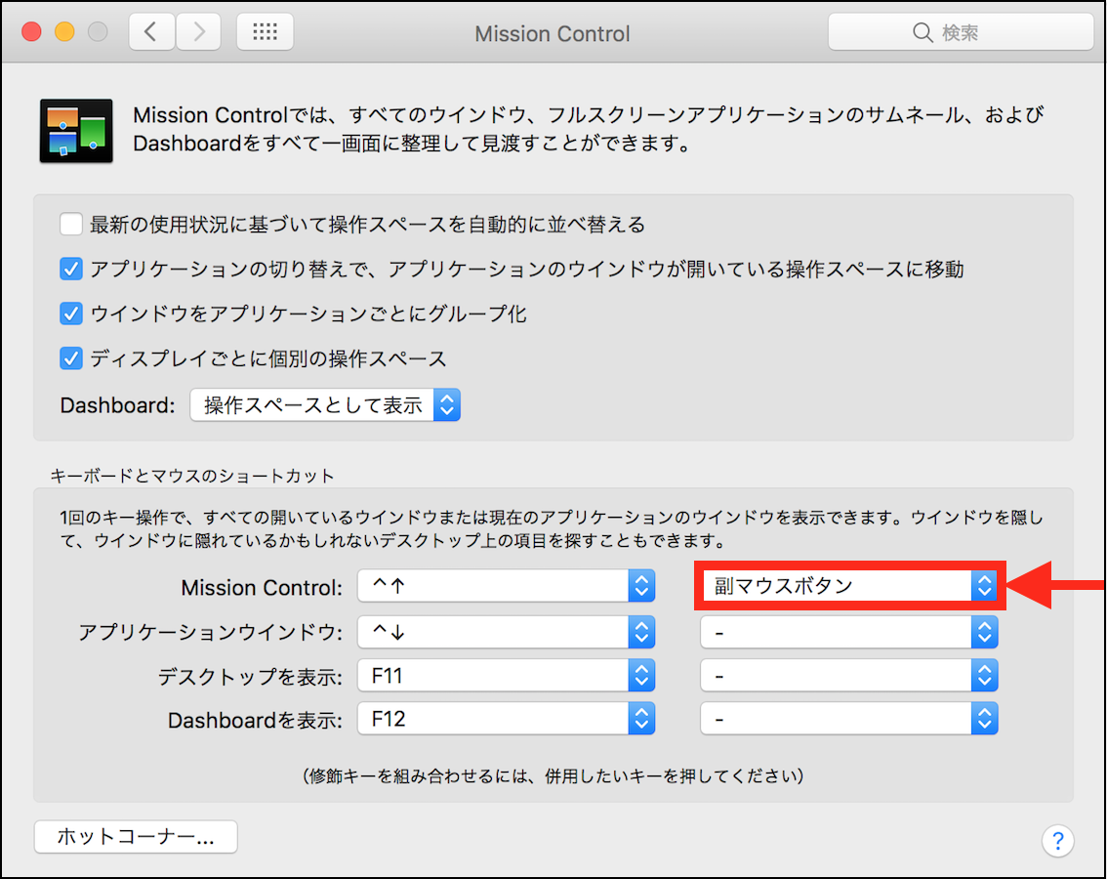Open デスクトップを表示 F11 keyboard dropdown
Image resolution: width=1107 pixels, height=879 pixels.
(x=507, y=676)
